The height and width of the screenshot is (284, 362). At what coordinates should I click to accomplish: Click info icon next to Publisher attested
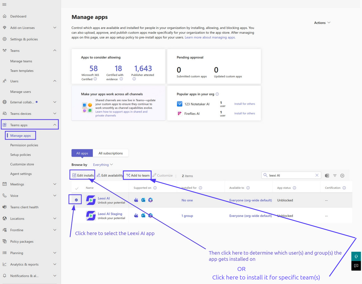click(134, 79)
